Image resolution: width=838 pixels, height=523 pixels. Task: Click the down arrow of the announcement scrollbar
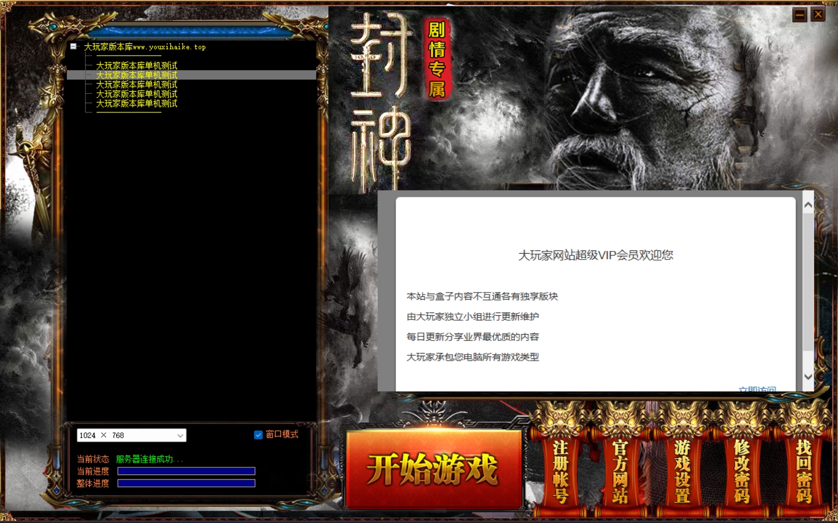808,378
